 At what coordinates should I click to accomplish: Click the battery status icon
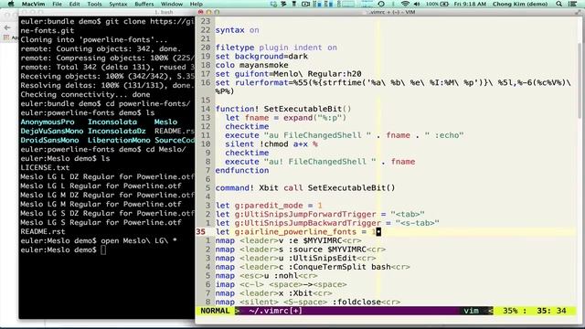[x=444, y=4]
